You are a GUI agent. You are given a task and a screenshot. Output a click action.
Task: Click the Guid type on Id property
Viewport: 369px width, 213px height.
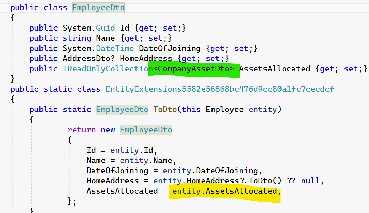(x=105, y=28)
